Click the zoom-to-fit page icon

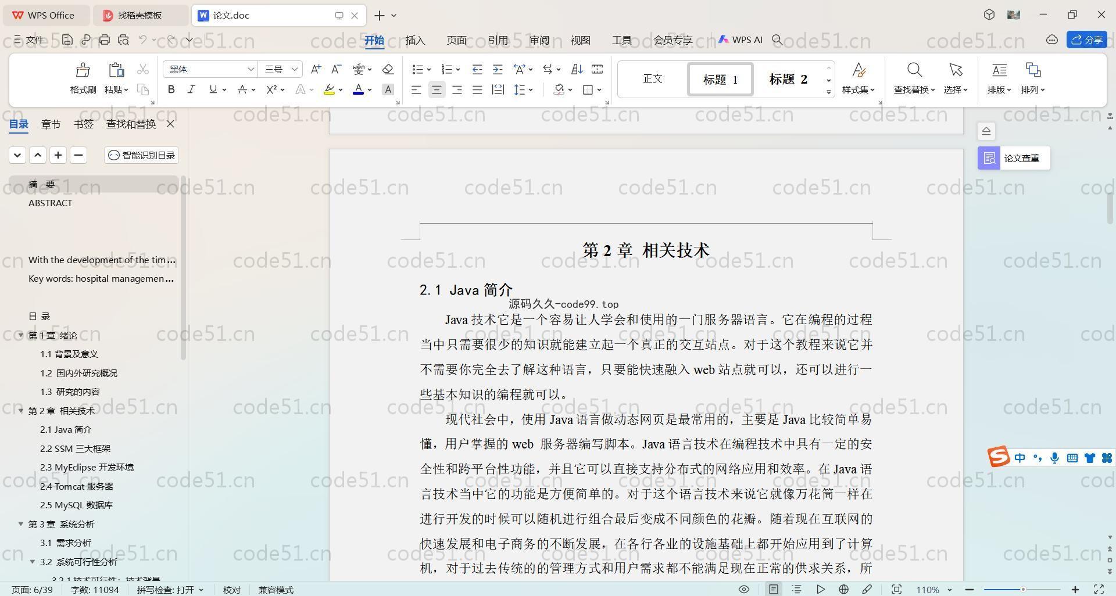(x=896, y=589)
